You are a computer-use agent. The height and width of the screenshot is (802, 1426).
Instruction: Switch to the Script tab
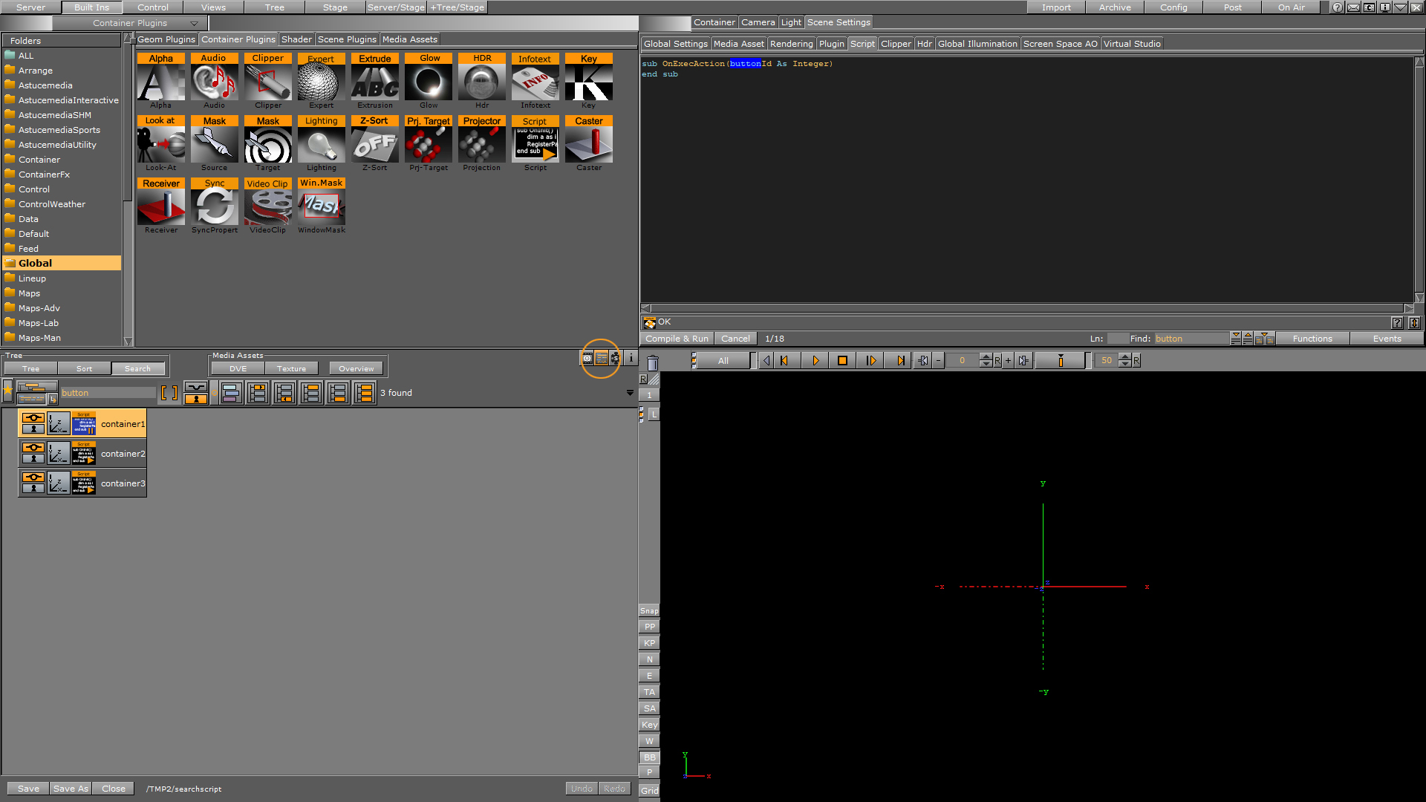[861, 43]
